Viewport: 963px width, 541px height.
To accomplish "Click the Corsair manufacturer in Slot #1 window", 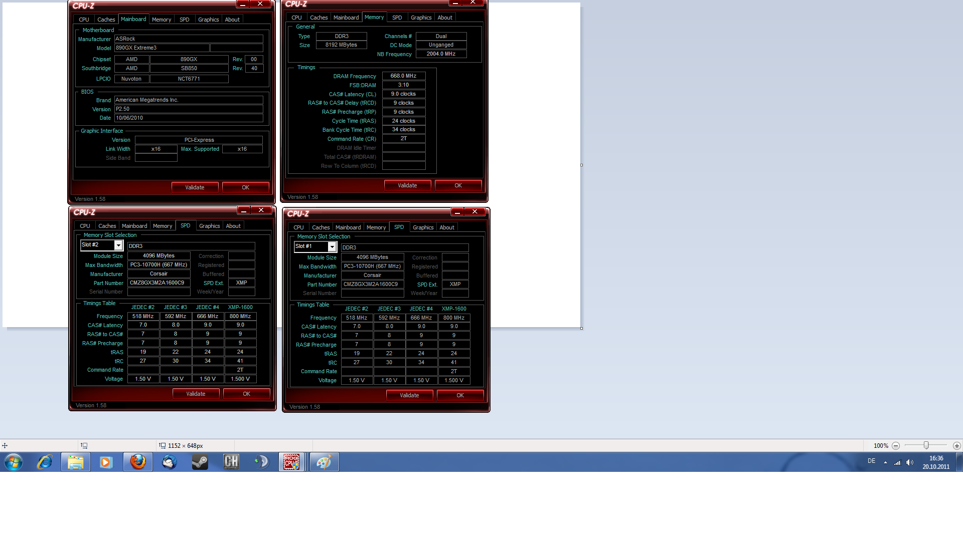I will (x=373, y=275).
